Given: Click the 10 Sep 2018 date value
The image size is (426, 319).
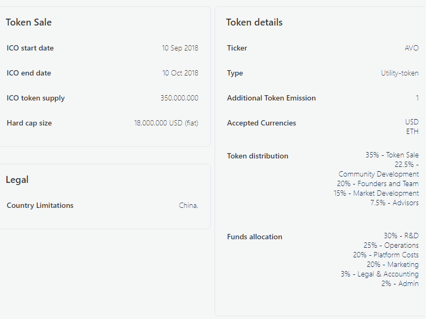Looking at the screenshot, I should click(180, 48).
